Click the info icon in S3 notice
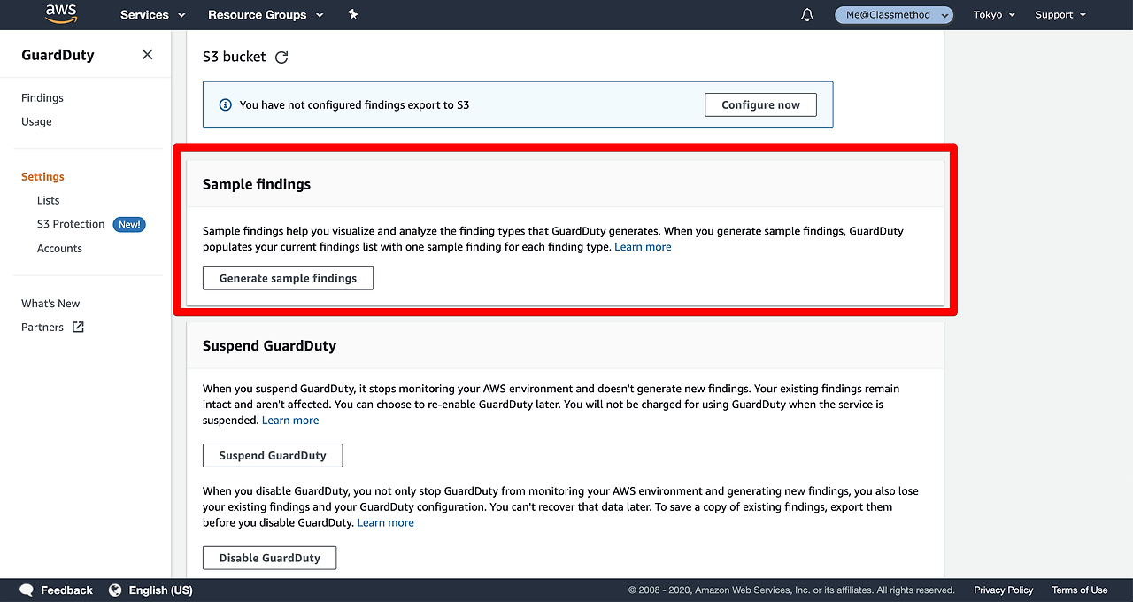Viewport: 1133px width, 602px height. 225,104
